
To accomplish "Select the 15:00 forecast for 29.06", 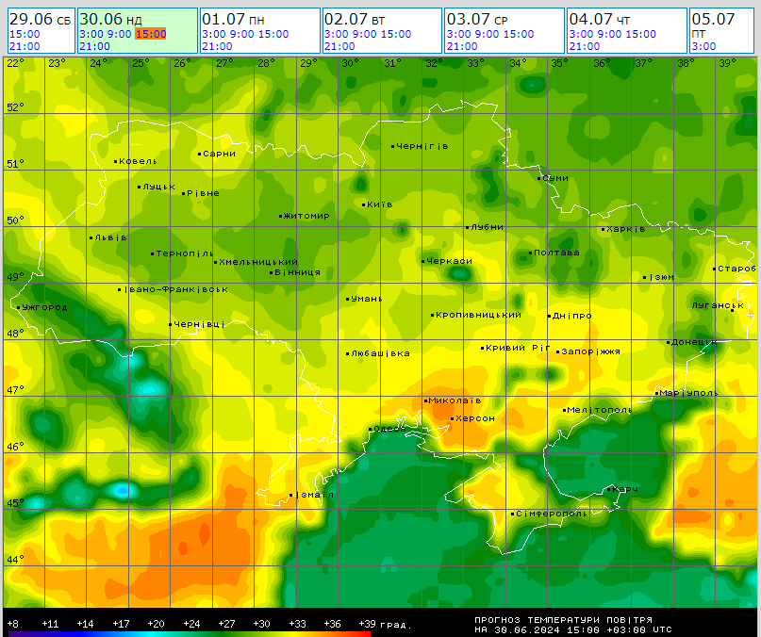I will [24, 34].
